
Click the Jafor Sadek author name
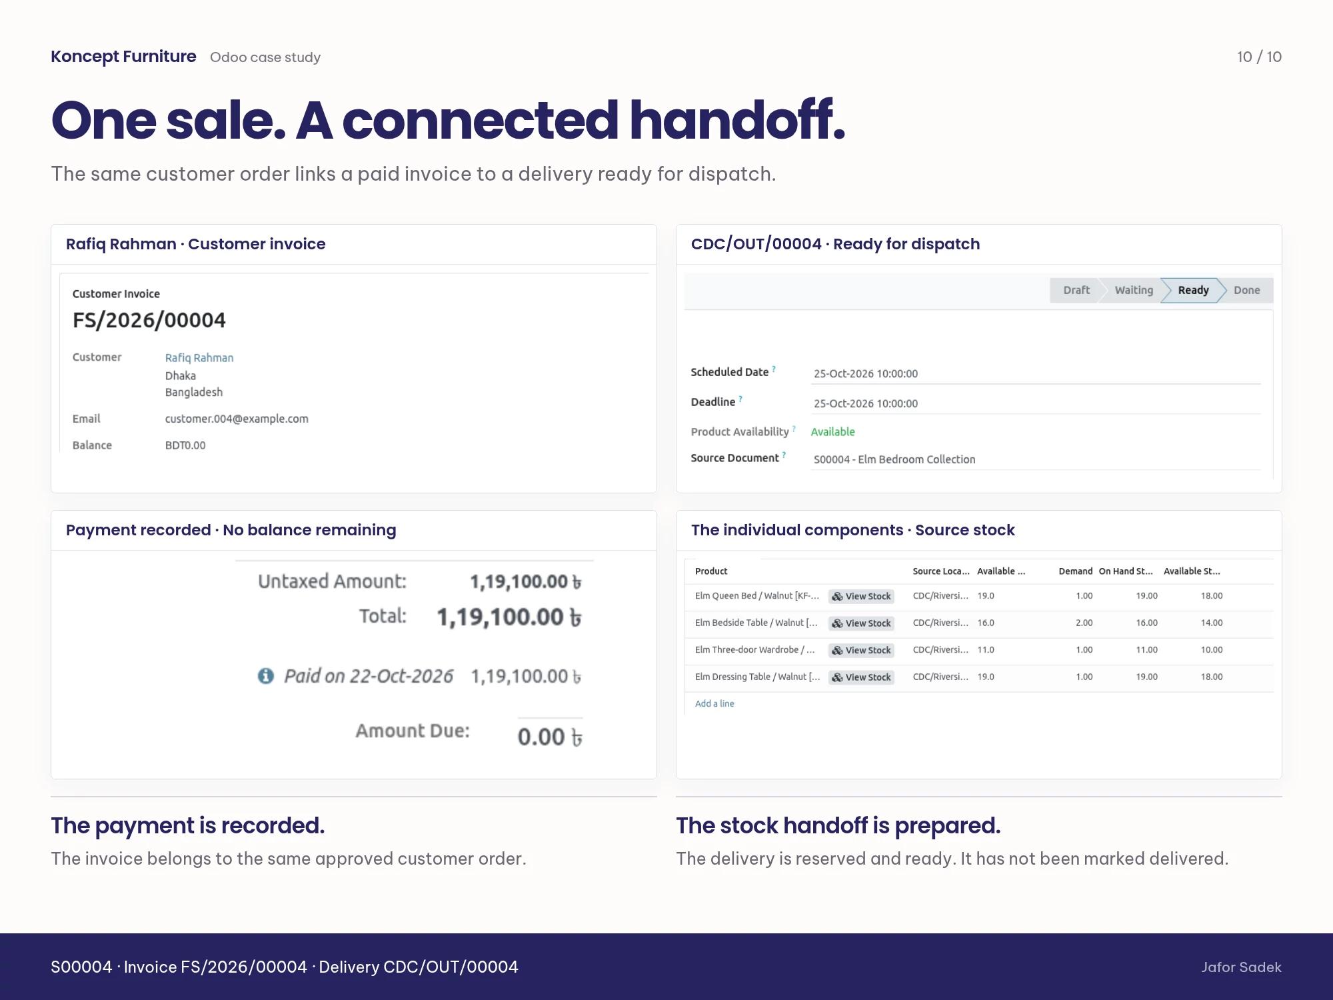(x=1241, y=967)
